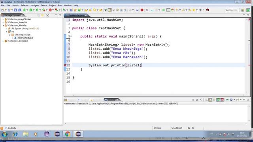The width and height of the screenshot is (253, 142).
Task: Click the Save icon in the toolbar
Action: 15,10
